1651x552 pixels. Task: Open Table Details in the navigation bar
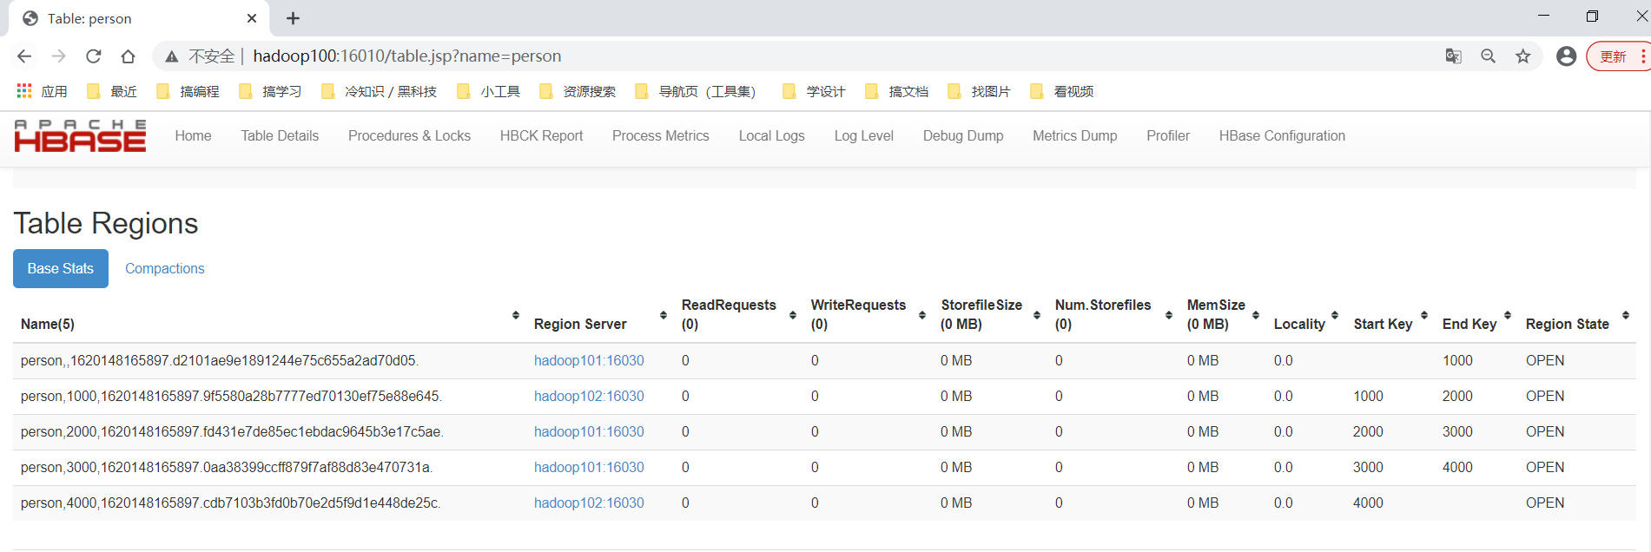(x=280, y=136)
